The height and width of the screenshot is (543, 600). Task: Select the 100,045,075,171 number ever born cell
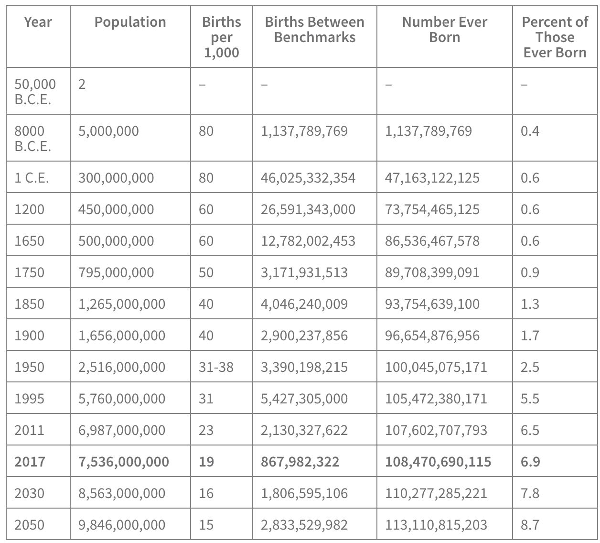436,367
